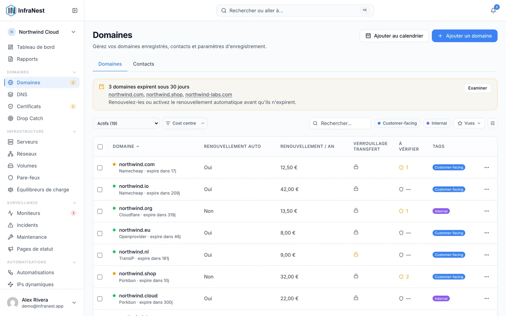The width and height of the screenshot is (506, 316).
Task: Click the transfer lock icon for northwind.org
Action: 356,211
